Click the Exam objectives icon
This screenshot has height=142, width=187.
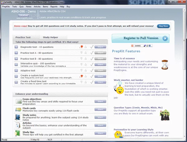pos(18,102)
